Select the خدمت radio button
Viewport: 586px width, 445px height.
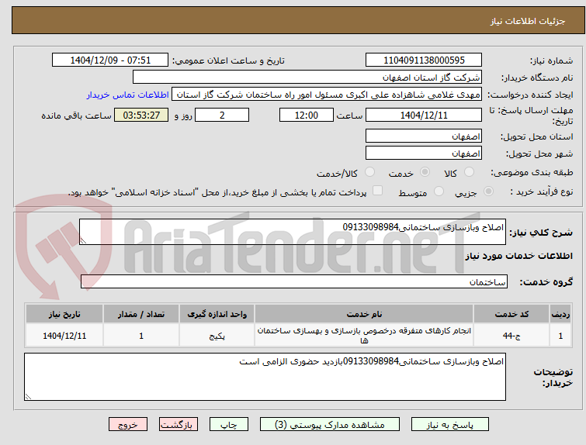pos(425,172)
